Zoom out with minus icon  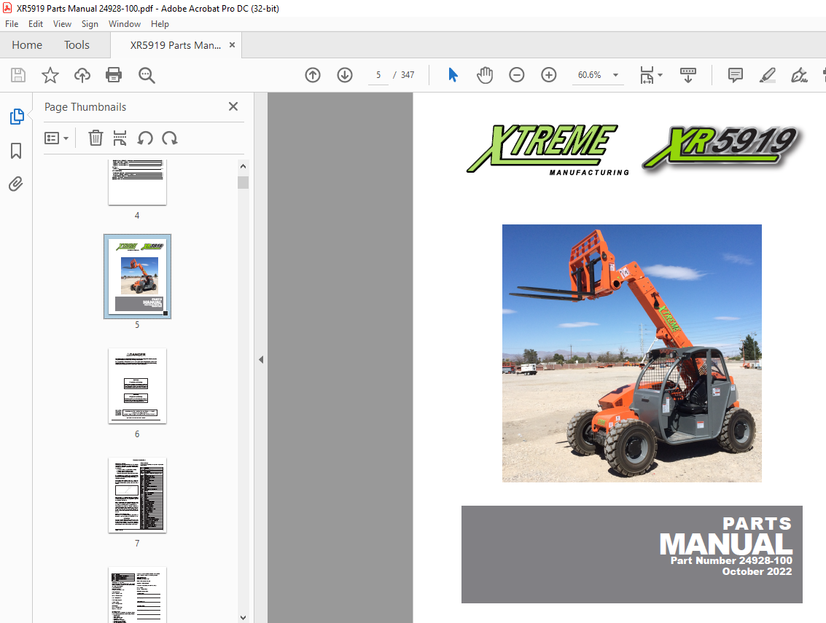pyautogui.click(x=517, y=75)
